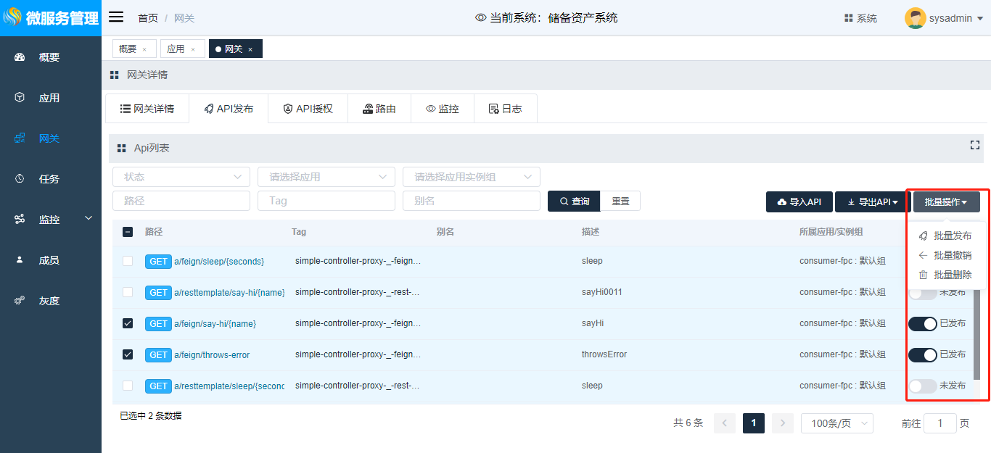
Task: Switch to the API授权 tab
Action: pos(308,109)
